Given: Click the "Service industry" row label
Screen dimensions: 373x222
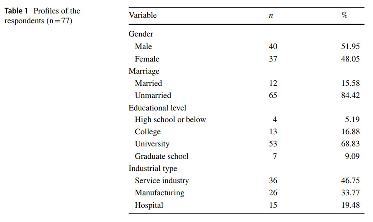Looking at the screenshot, I should pyautogui.click(x=162, y=181).
